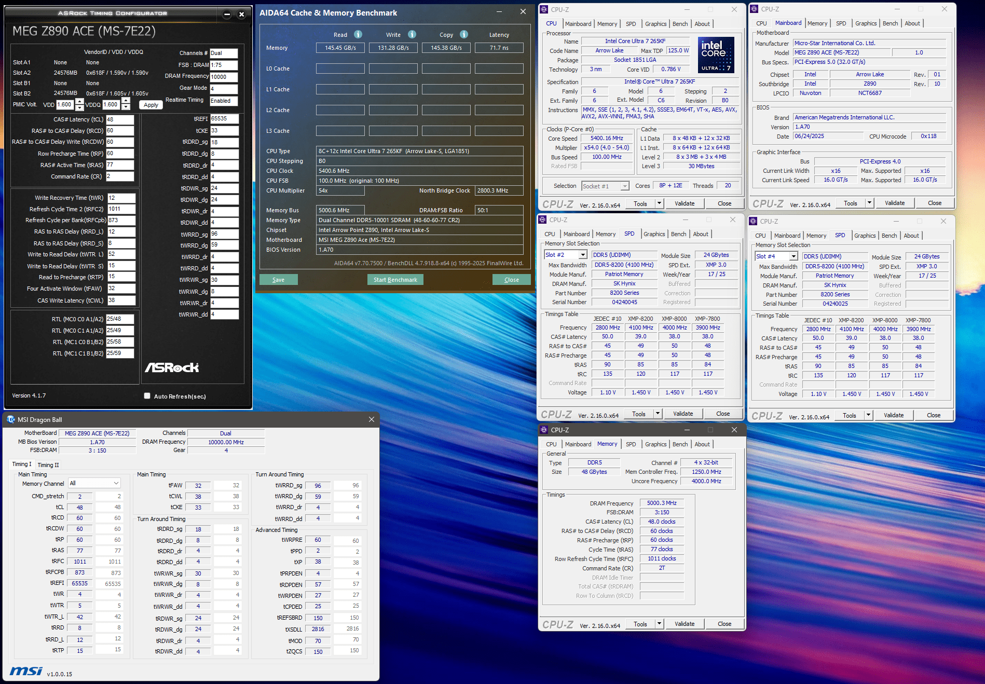The image size is (985, 684).
Task: Close the MSI Dragon Ball window
Action: pyautogui.click(x=372, y=419)
